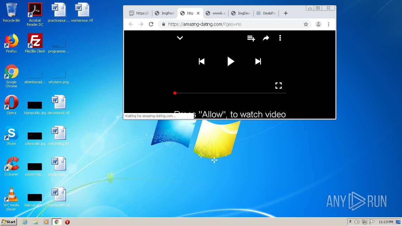Open mefunding.rtf document icon
Screen dimensions: 402x226
[x=58, y=136]
